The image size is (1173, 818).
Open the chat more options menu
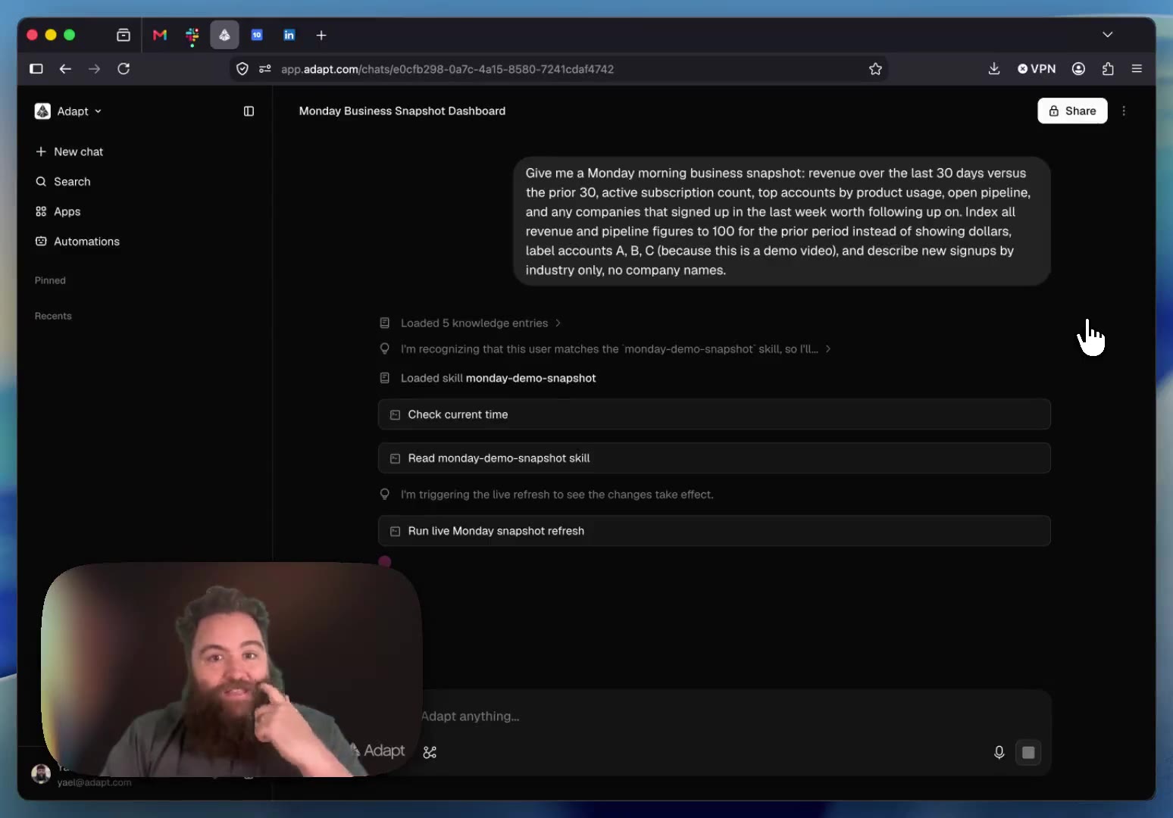1124,111
